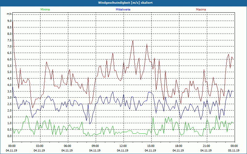Click the blue Mittelwerte dip near 08:20
The height and width of the screenshot is (154, 247).
pyautogui.click(x=90, y=124)
